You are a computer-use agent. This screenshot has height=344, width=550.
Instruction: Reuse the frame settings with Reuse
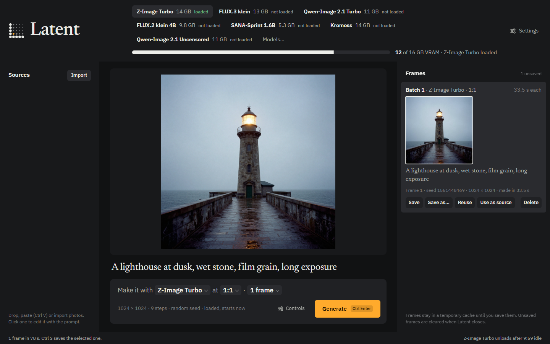tap(465, 203)
